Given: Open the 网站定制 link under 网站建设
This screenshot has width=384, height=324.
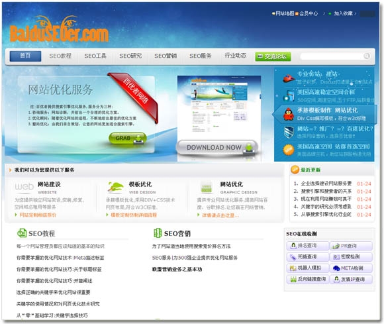Looking at the screenshot, I should click(38, 215).
